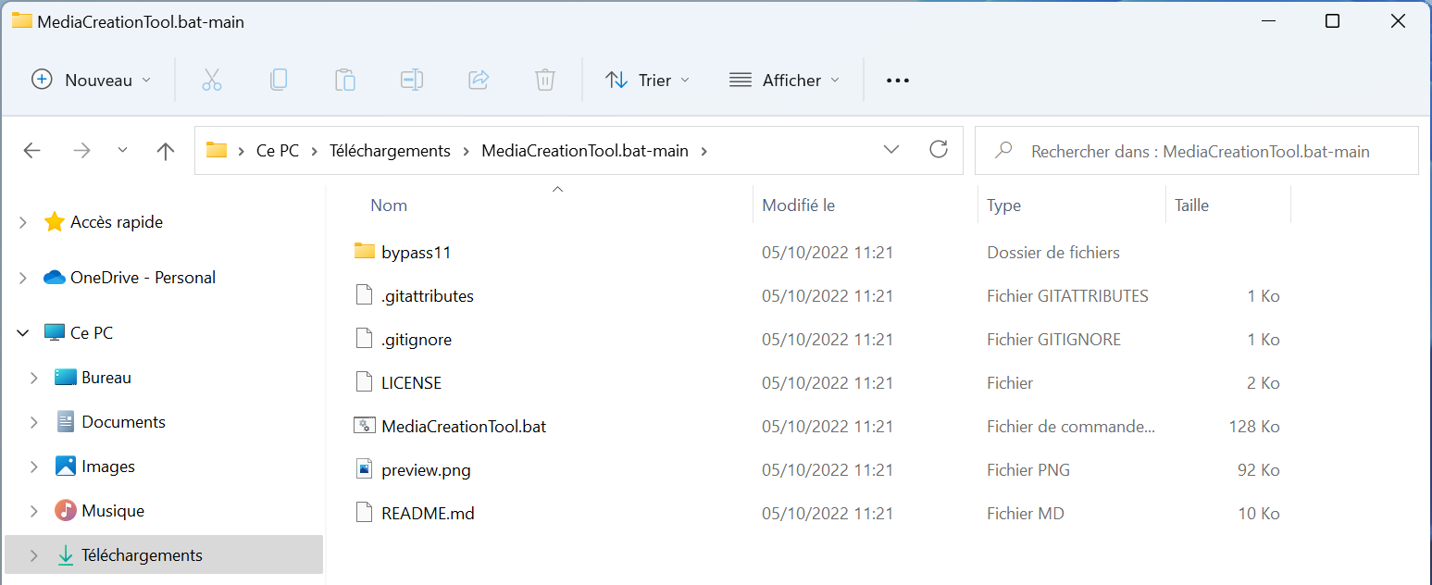Sort by the Nom column header

tap(389, 205)
